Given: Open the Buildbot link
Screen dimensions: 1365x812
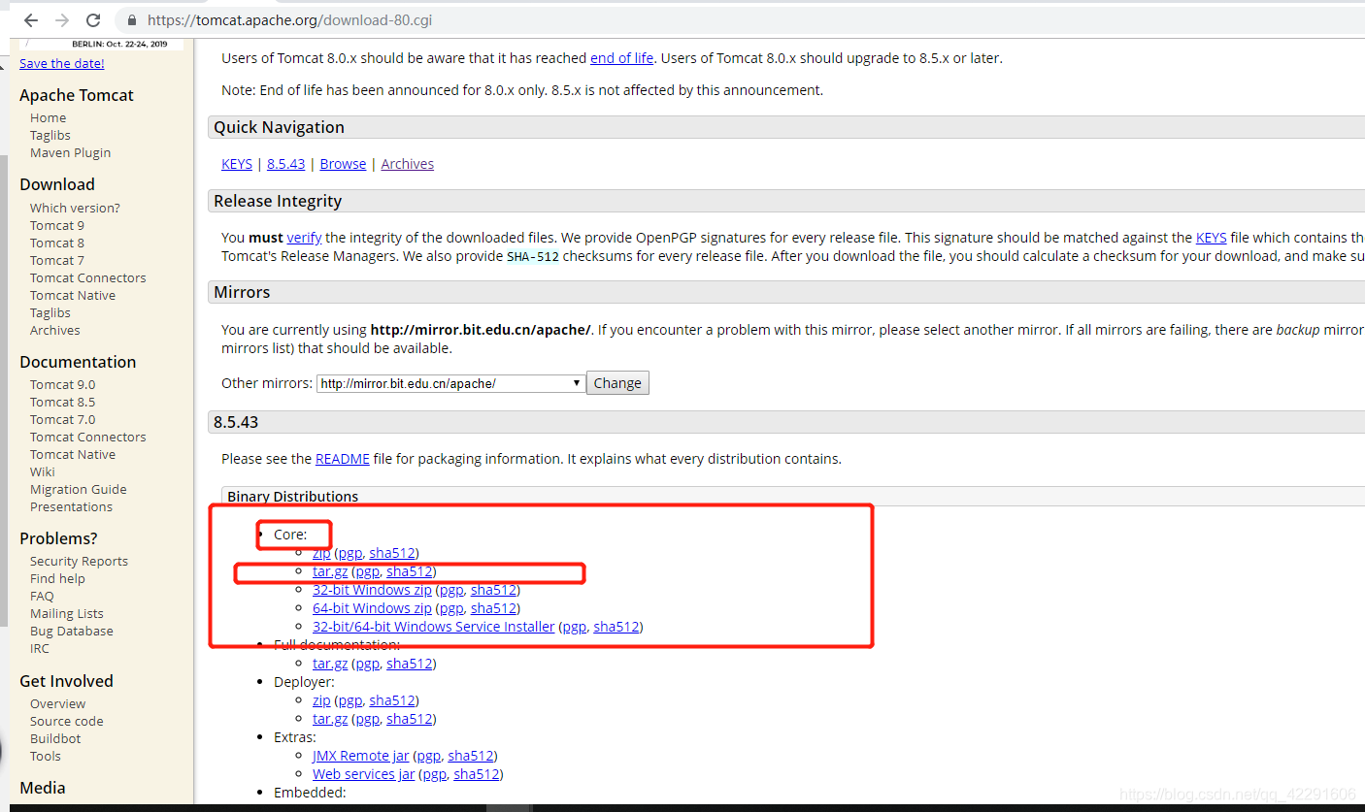Looking at the screenshot, I should coord(55,738).
